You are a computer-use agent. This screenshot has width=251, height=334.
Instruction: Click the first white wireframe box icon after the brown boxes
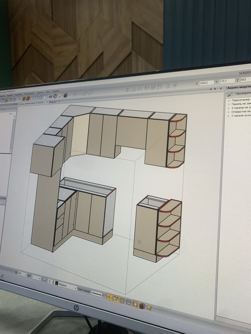(x=32, y=98)
